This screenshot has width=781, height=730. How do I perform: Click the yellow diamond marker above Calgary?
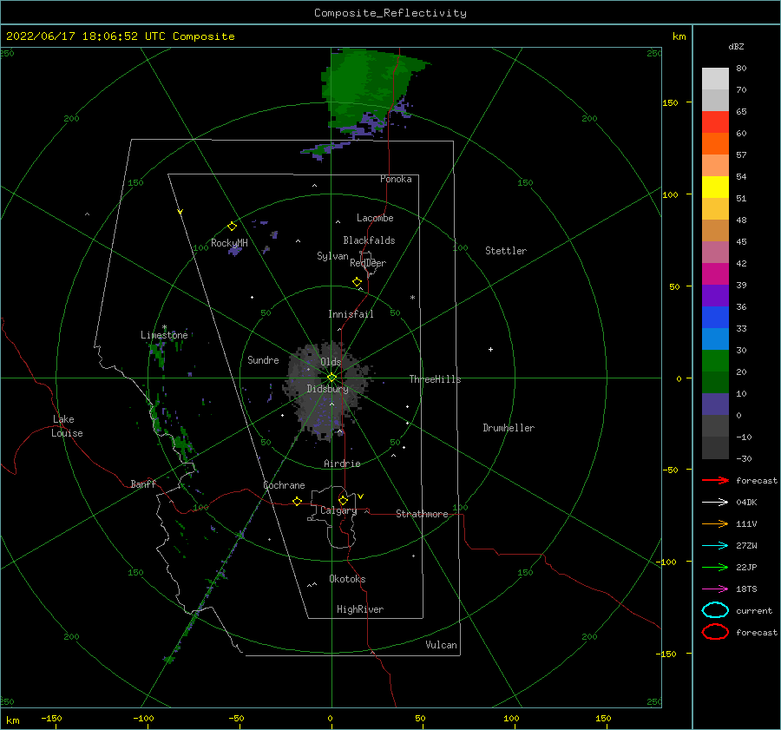click(343, 500)
